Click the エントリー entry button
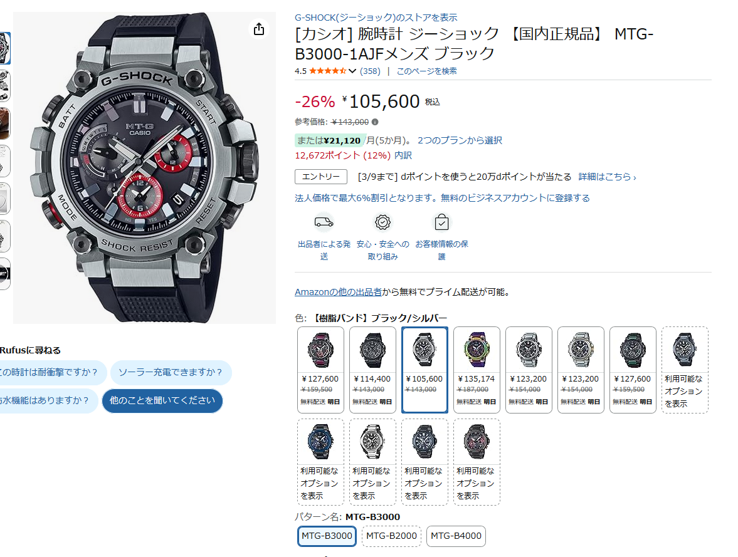The height and width of the screenshot is (557, 738). (321, 177)
